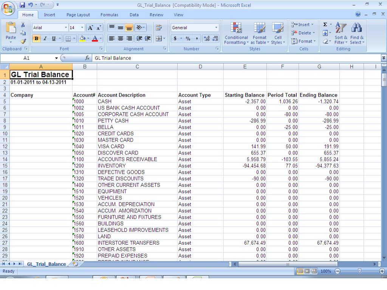Switch to Page Break Preview button
This screenshot has width=387, height=290.
[314, 271]
